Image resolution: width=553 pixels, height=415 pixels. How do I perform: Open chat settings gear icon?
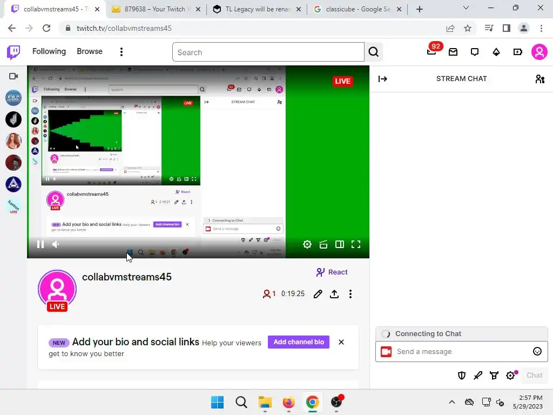(511, 376)
